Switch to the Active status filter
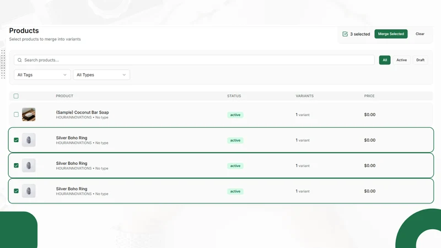The image size is (441, 248). tap(401, 60)
